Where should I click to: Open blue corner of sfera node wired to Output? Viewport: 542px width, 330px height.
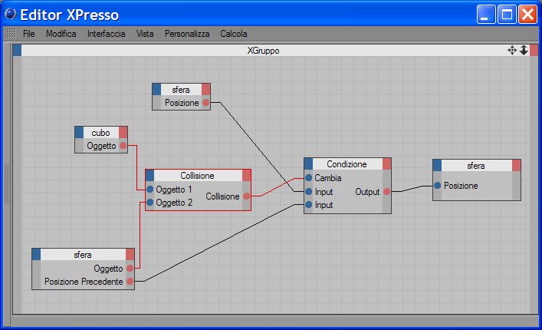[437, 165]
